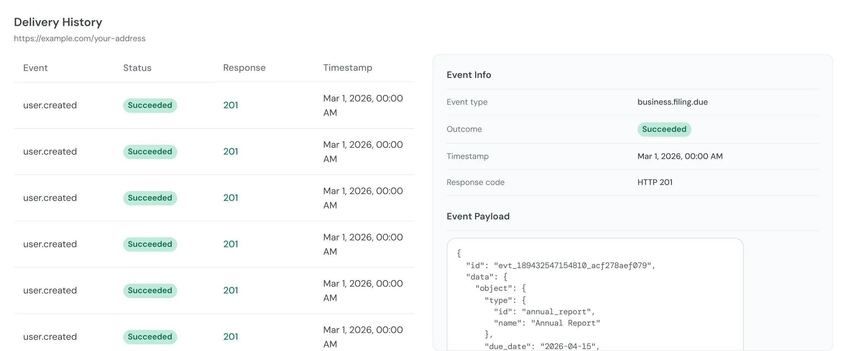
Task: Click the Event Payload heading
Action: [478, 216]
